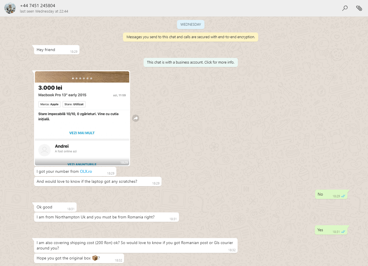Image resolution: width=368 pixels, height=266 pixels.
Task: Click the end-to-end encryption notice
Action: click(x=190, y=37)
